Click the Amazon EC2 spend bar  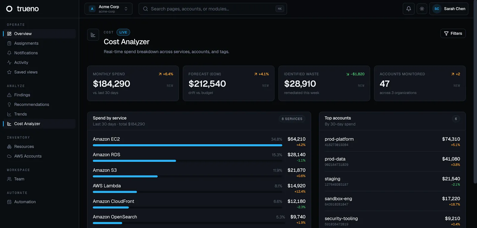tap(187, 145)
